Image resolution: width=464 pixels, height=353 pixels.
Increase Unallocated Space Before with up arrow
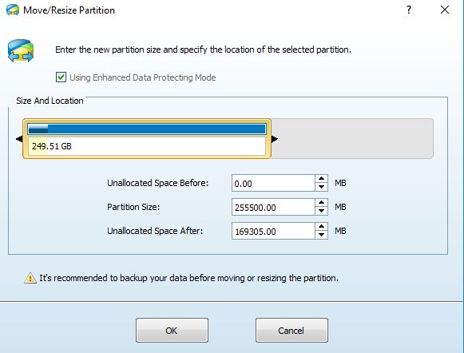click(x=321, y=179)
